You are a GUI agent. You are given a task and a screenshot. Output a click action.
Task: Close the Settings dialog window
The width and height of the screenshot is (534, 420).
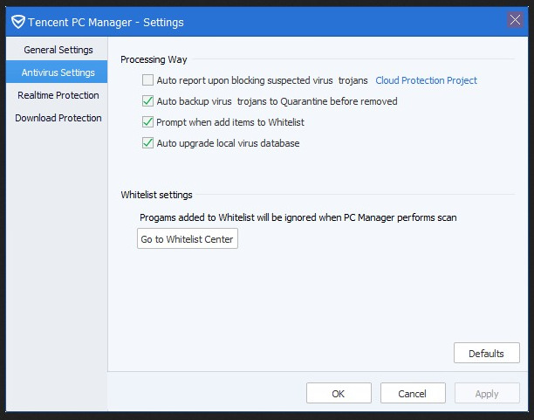[x=515, y=20]
